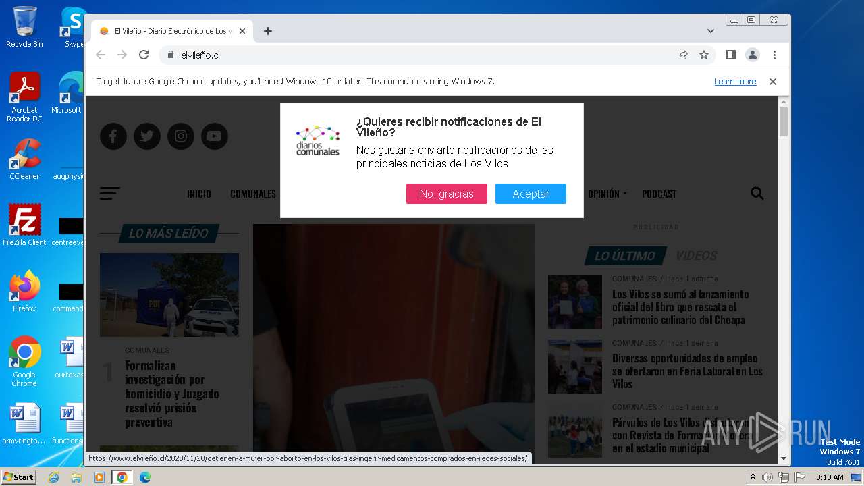864x486 pixels.
Task: Open Formalizan investigación por homicidio article
Action: click(172, 394)
